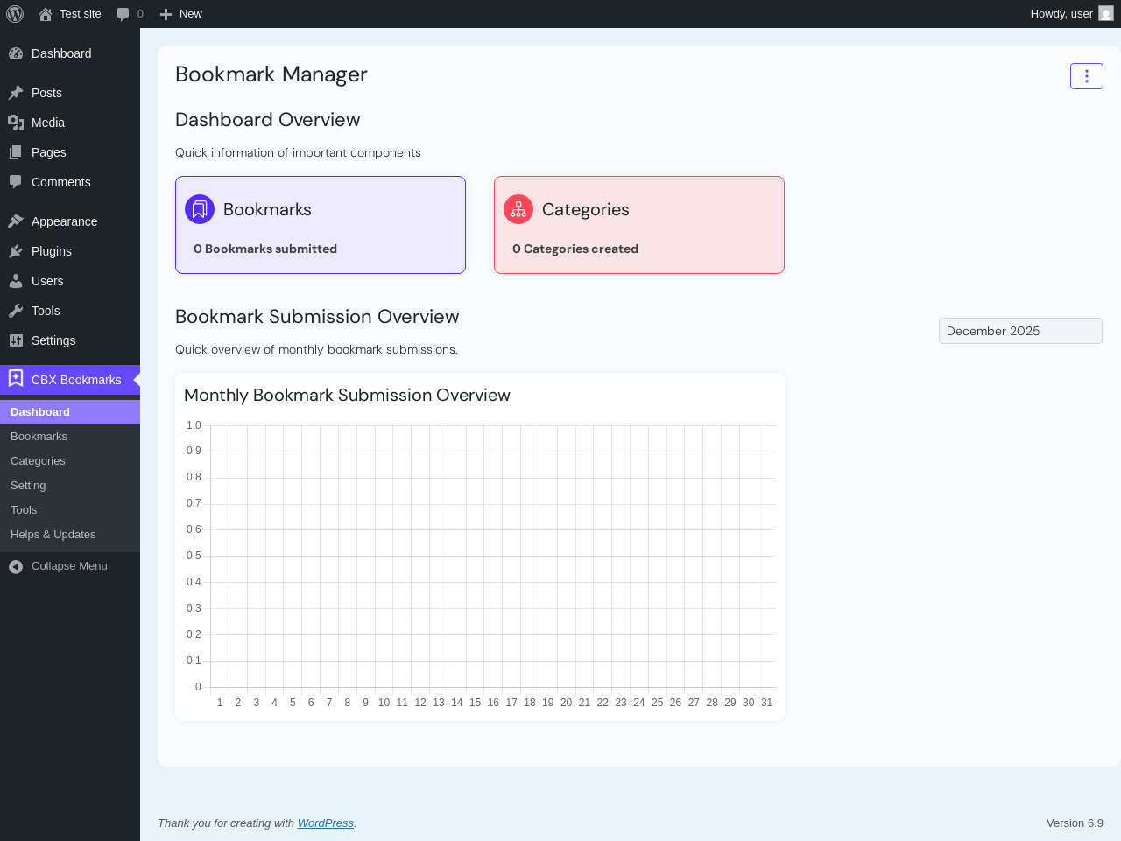Click the Howdy, user account link
This screenshot has width=1121, height=841.
(1061, 14)
